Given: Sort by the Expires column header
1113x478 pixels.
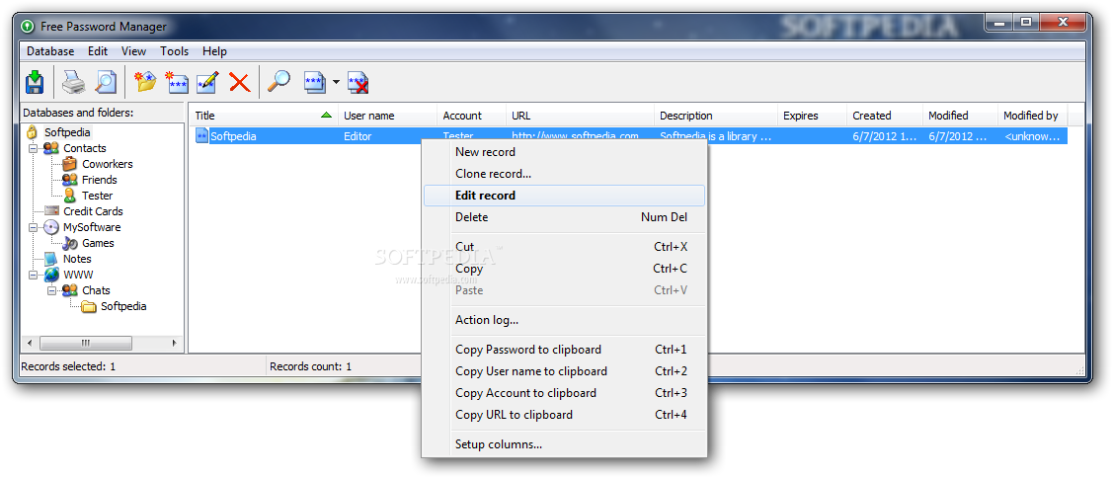Looking at the screenshot, I should (x=812, y=116).
